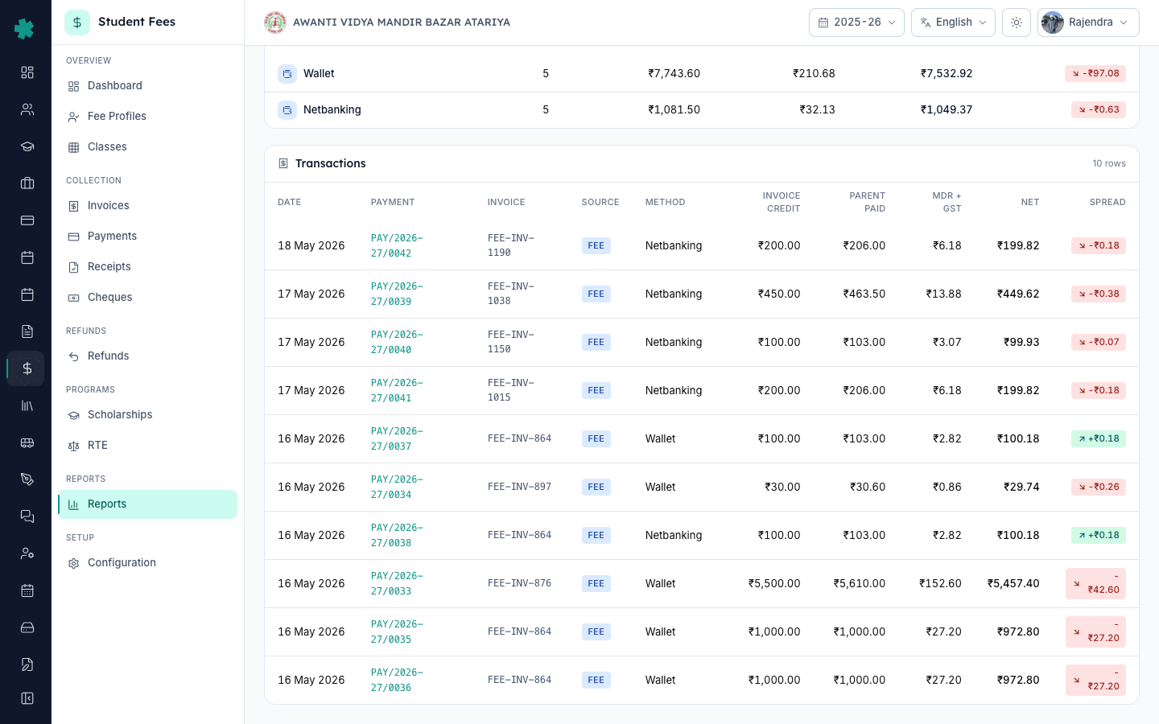Click the Transactions section header icon

(x=283, y=163)
